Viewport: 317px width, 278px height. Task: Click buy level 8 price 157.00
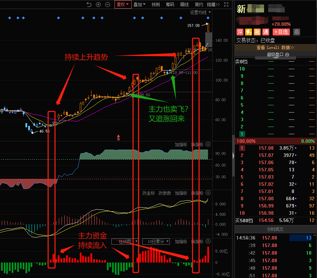pyautogui.click(x=266, y=199)
